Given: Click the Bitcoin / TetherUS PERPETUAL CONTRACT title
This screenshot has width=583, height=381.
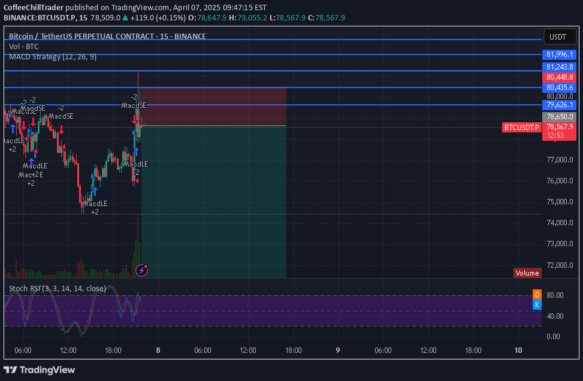Looking at the screenshot, I should click(x=107, y=36).
